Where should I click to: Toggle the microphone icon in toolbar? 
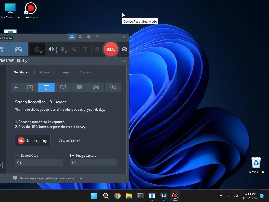(x=63, y=49)
